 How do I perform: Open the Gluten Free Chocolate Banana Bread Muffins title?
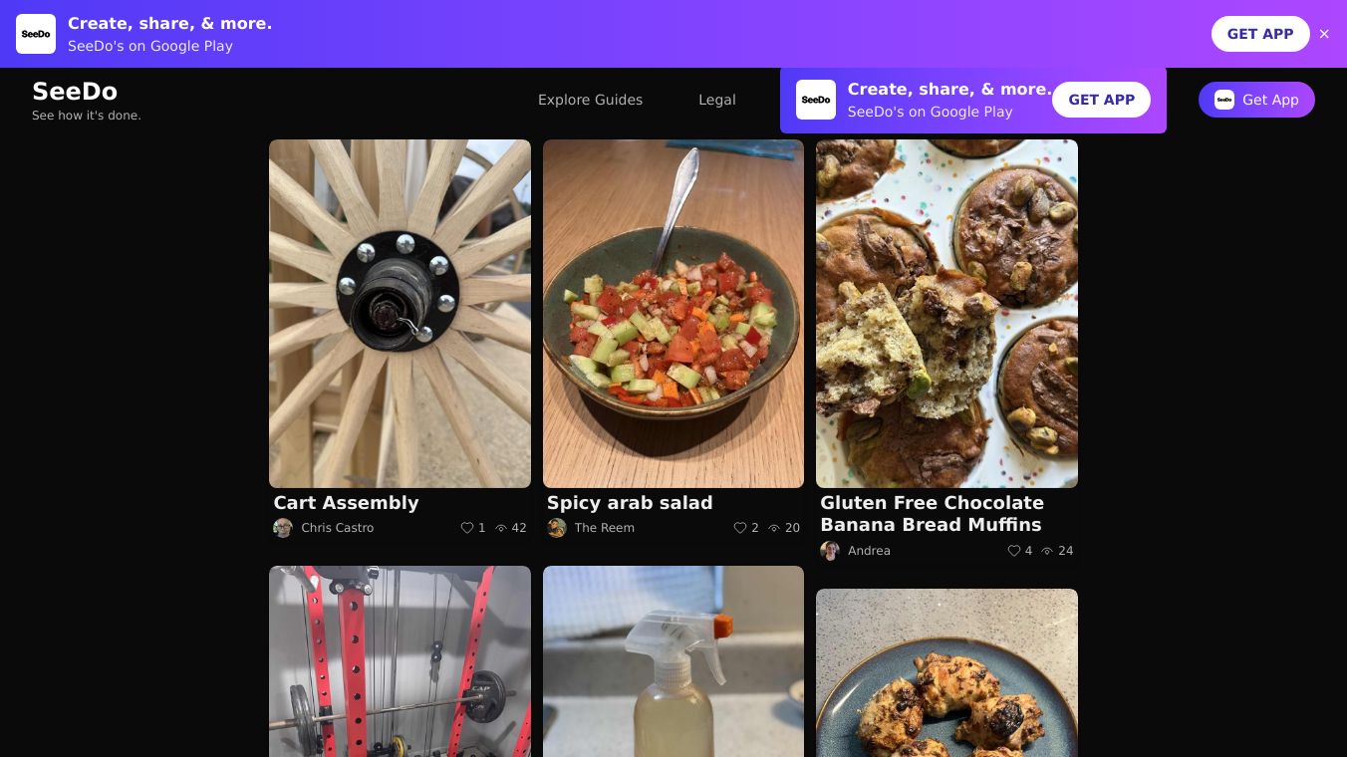tap(932, 514)
